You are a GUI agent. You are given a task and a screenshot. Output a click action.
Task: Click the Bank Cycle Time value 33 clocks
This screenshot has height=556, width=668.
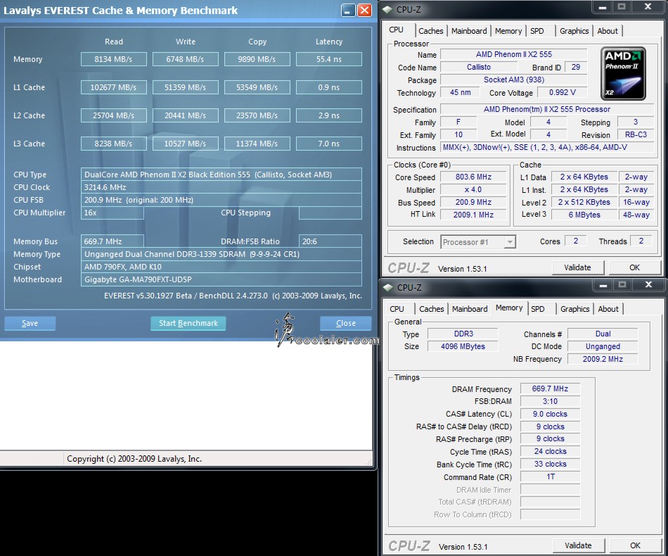(x=550, y=465)
